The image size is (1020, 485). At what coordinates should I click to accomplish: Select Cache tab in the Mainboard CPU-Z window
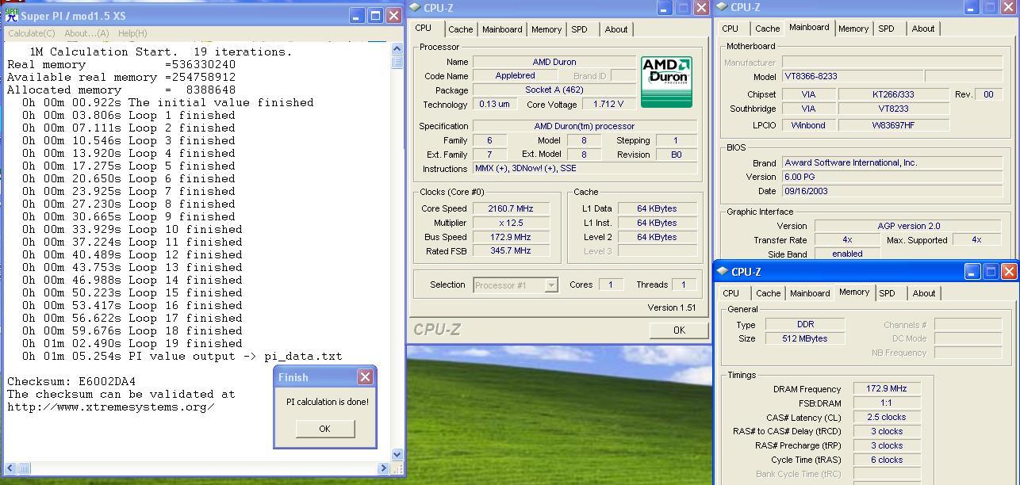click(767, 29)
